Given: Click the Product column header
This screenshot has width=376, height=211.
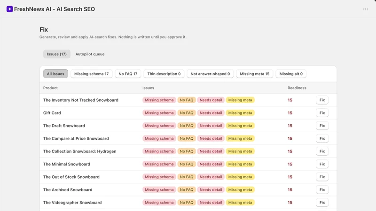Looking at the screenshot, I should click(50, 88).
